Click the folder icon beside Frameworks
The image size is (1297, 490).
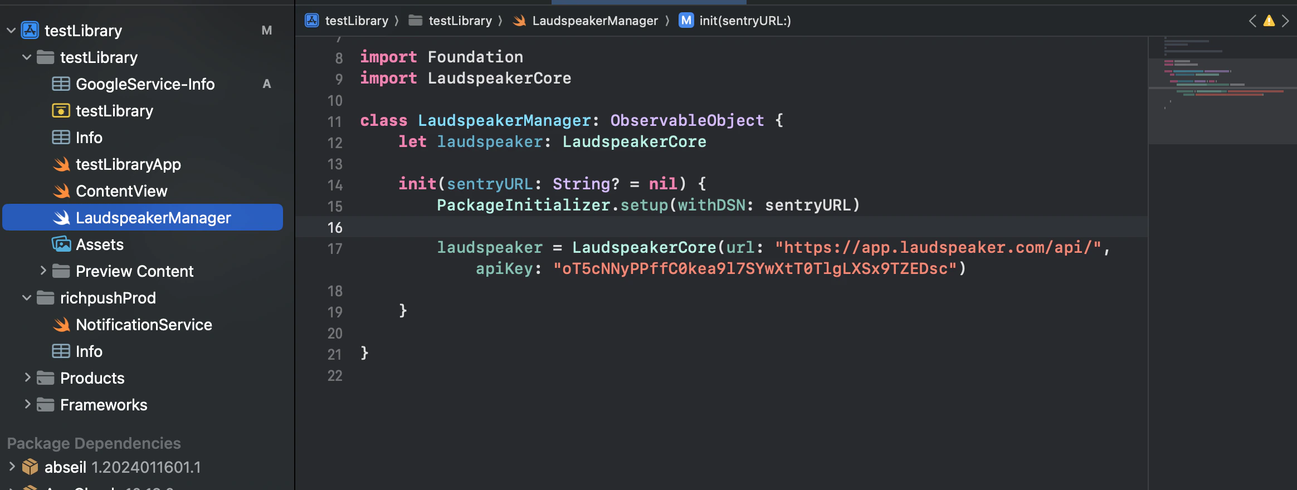45,405
